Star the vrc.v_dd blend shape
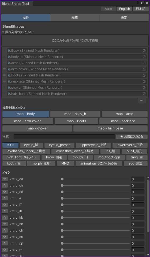The width and height of the screenshot is (150, 257). click(5, 192)
